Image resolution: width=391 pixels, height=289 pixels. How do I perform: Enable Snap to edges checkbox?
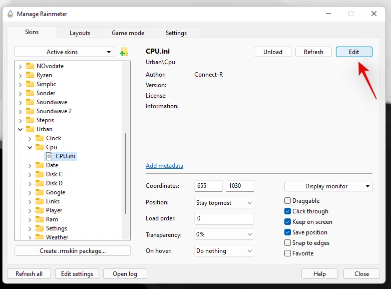coord(287,242)
